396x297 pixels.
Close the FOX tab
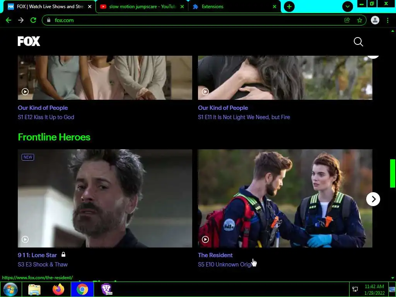coord(90,7)
